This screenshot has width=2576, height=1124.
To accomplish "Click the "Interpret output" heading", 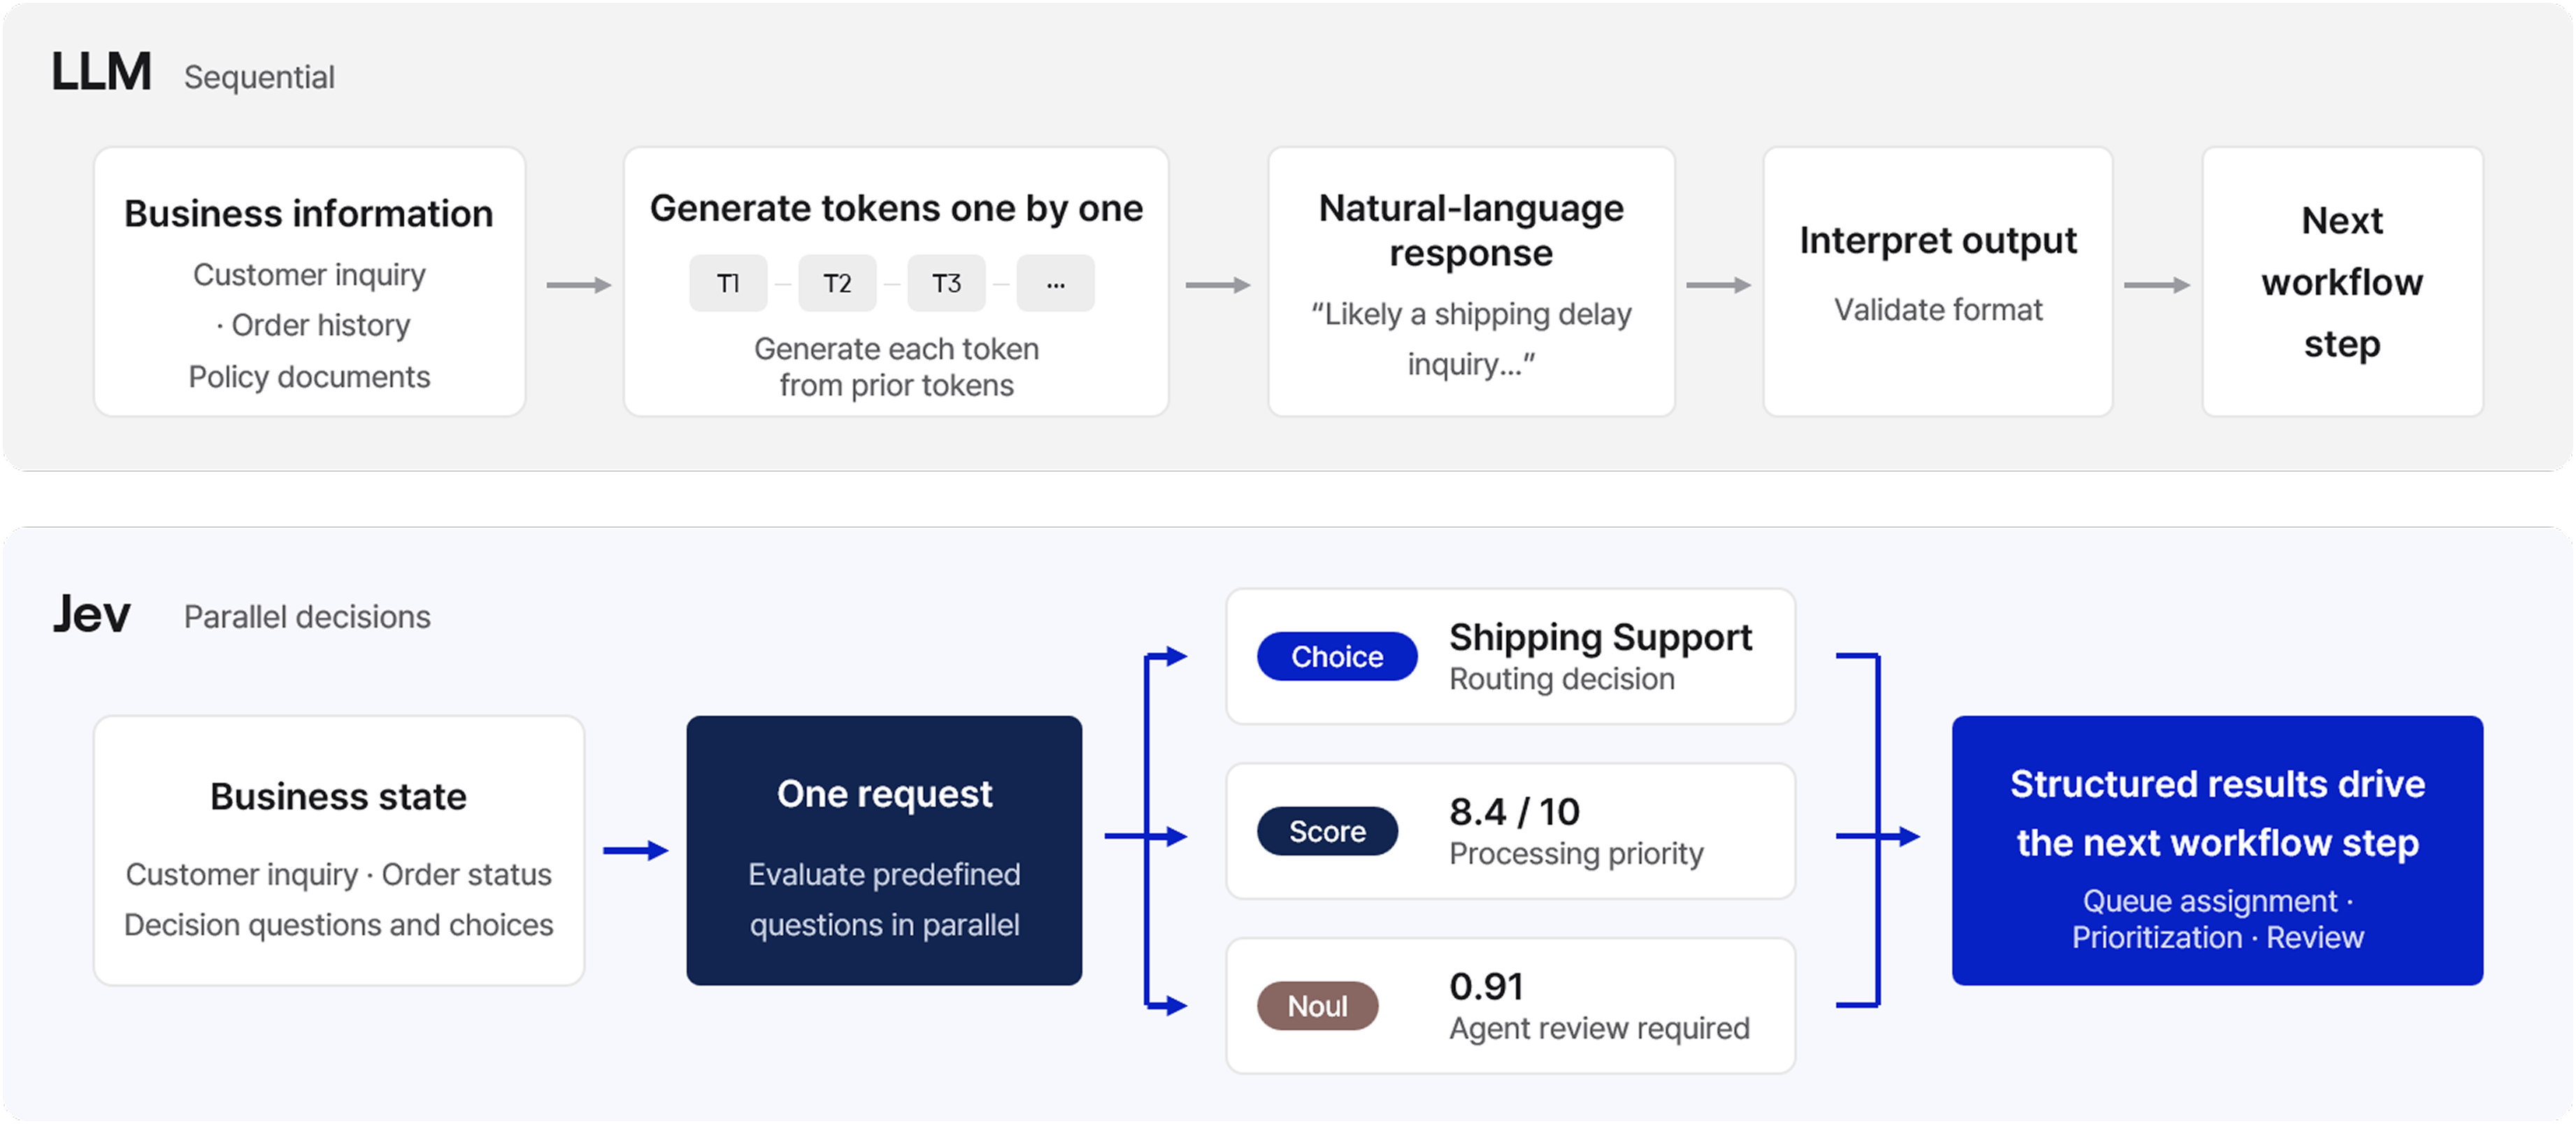I will pyautogui.click(x=1938, y=240).
